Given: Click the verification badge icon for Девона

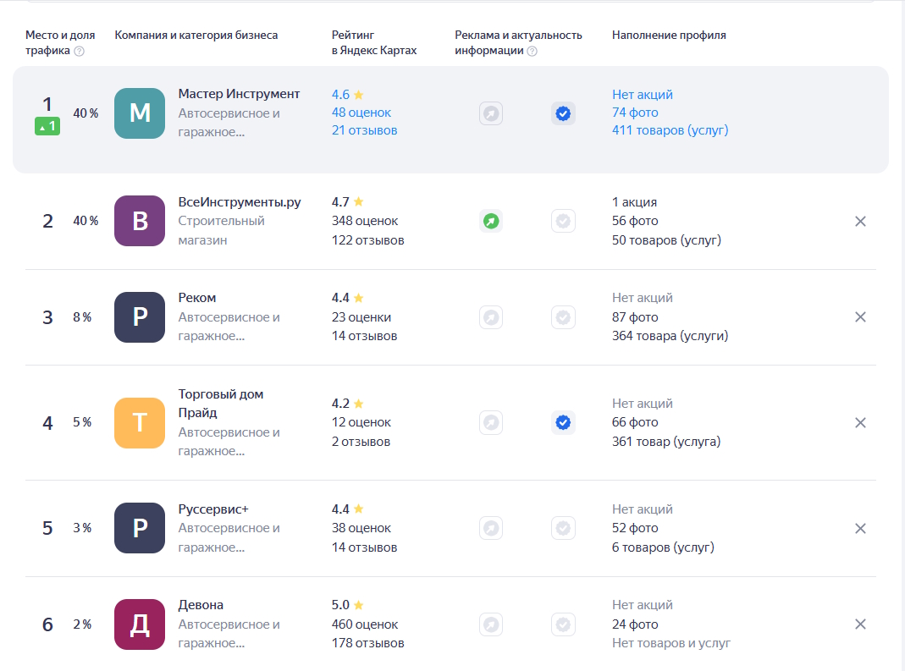Looking at the screenshot, I should coord(563,624).
